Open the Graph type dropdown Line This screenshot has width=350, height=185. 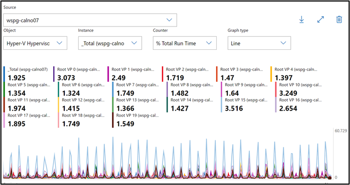coord(260,43)
